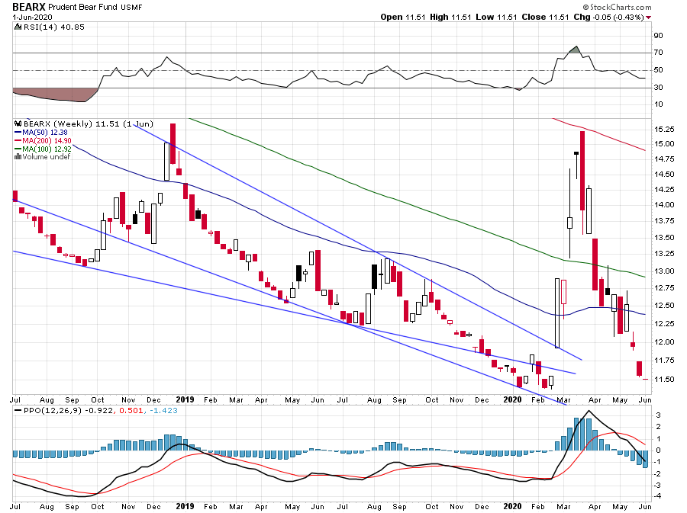Click the Close 11.51 value

(x=545, y=17)
